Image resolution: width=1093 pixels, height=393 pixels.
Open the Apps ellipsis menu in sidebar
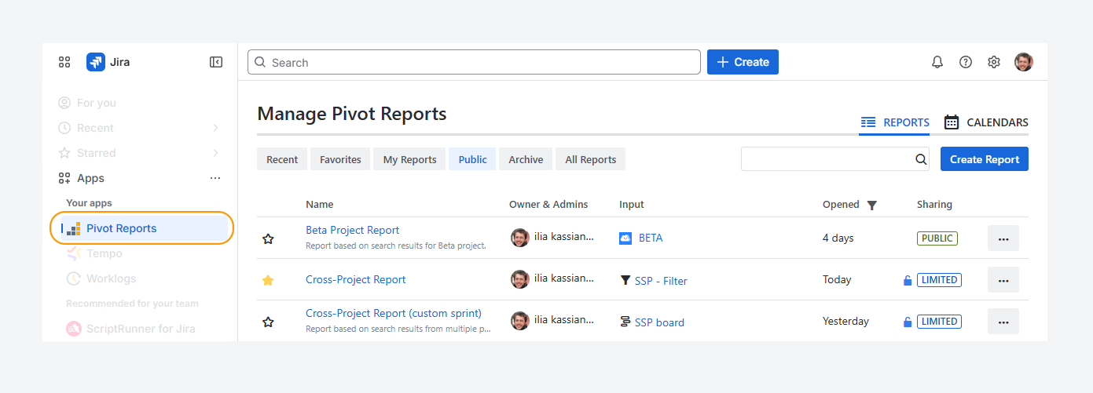click(215, 178)
